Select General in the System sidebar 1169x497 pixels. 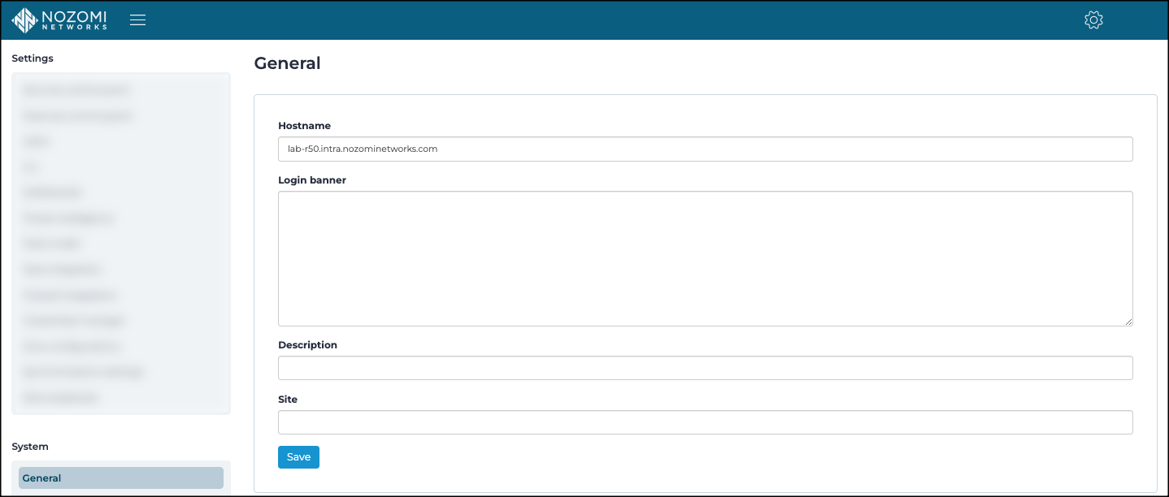pos(121,478)
